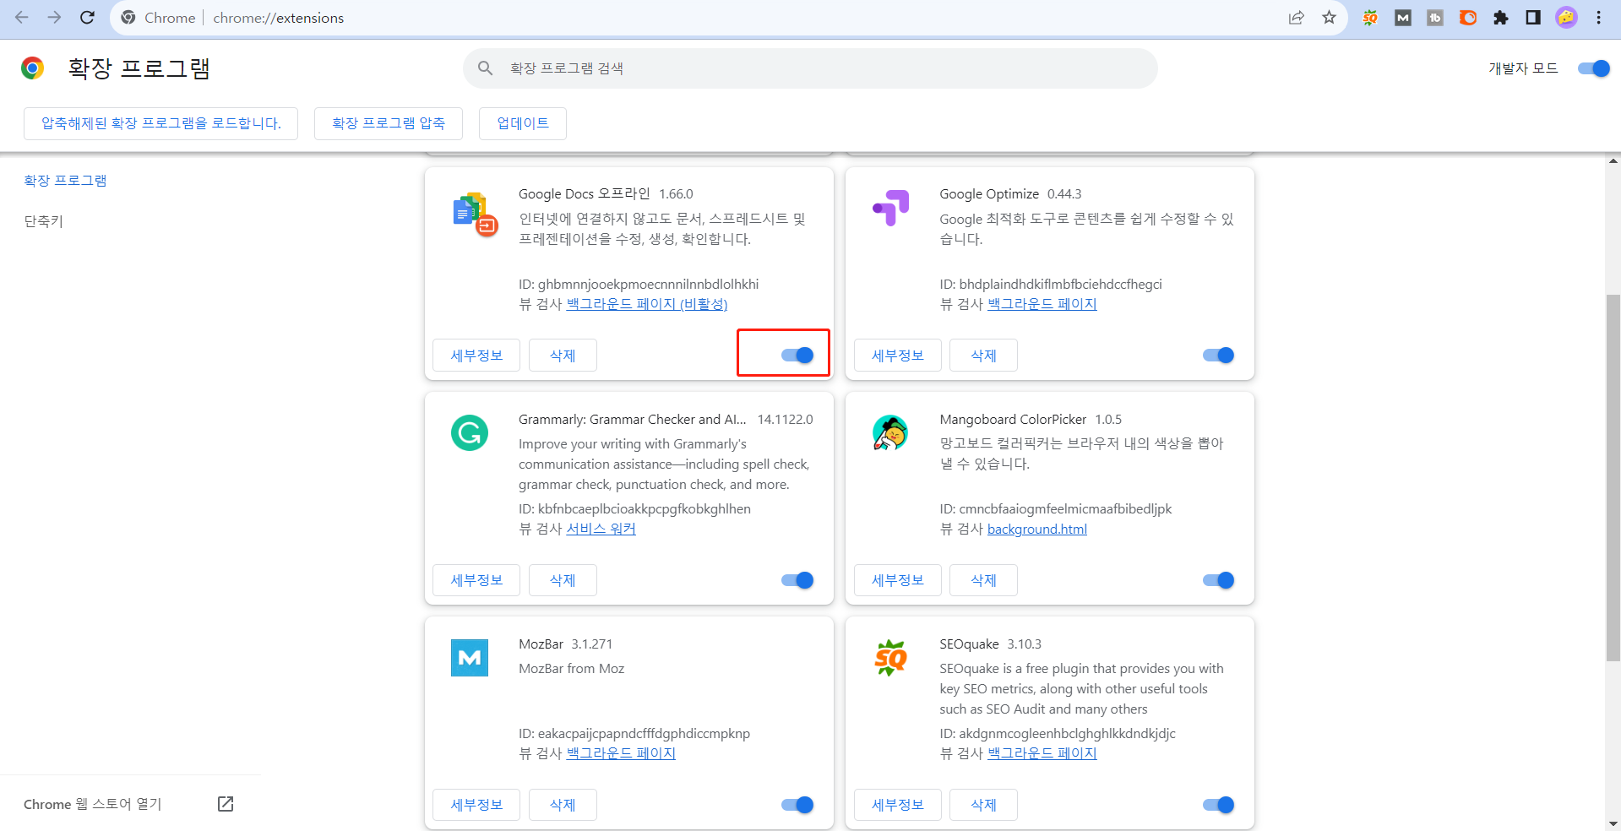This screenshot has width=1621, height=831.
Task: Open the extensions puzzle icon in toolbar
Action: (x=1500, y=18)
